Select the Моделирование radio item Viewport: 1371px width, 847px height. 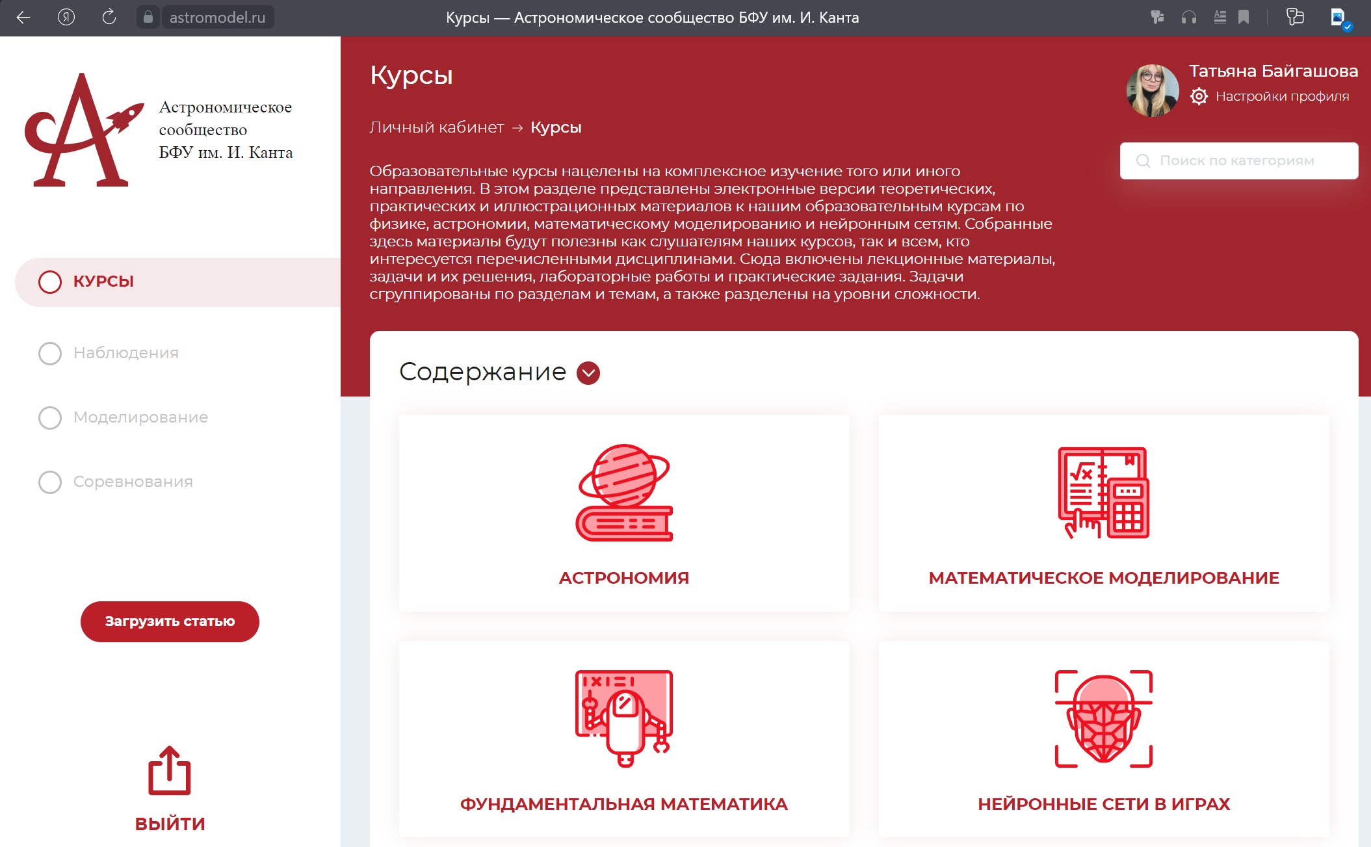click(x=50, y=417)
